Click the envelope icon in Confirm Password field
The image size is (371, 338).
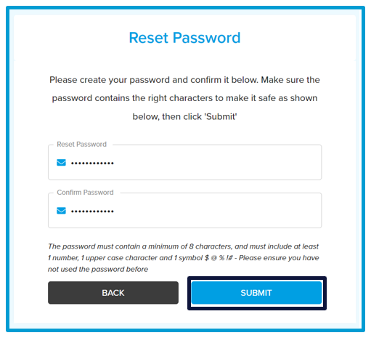pos(61,211)
